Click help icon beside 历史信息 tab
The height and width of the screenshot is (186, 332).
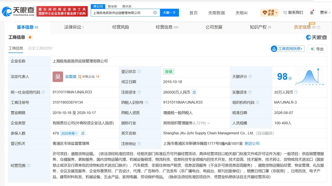tap(318, 27)
